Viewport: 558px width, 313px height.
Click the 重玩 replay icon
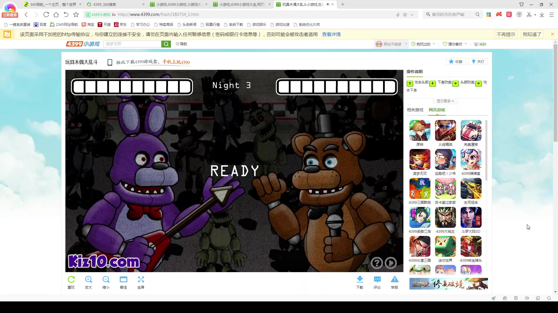click(71, 279)
